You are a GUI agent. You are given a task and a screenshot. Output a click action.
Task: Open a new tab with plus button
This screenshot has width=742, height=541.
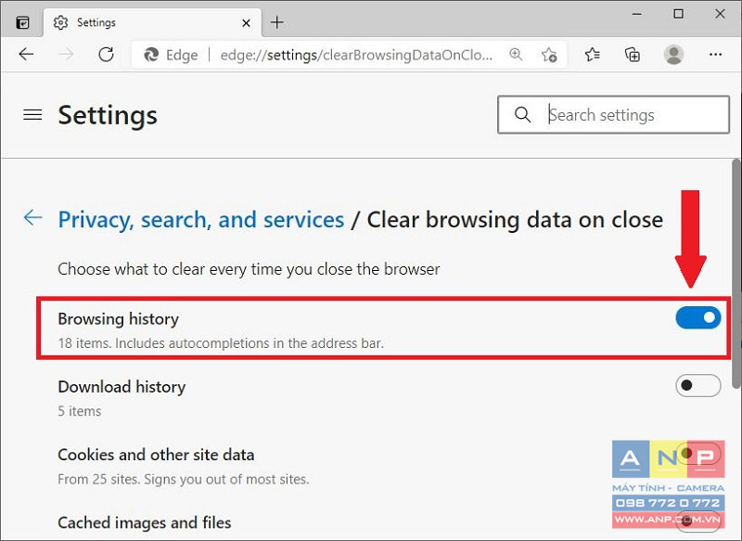point(276,22)
